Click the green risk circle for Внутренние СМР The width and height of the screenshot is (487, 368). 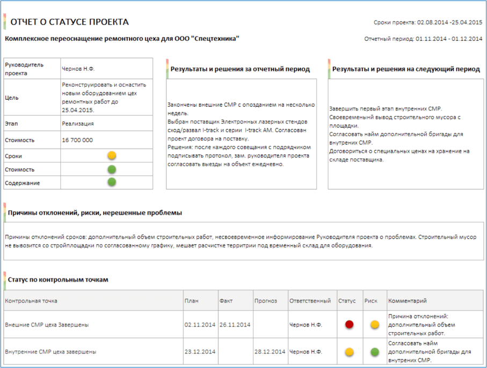pyautogui.click(x=375, y=352)
